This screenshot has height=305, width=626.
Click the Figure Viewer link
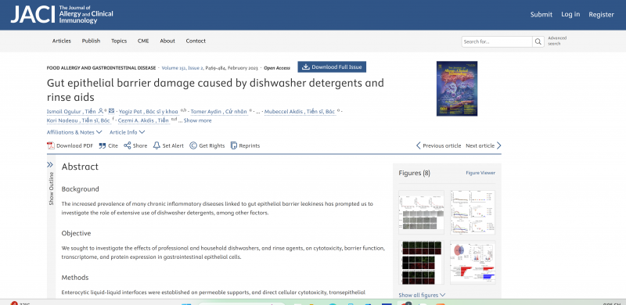[x=480, y=173]
